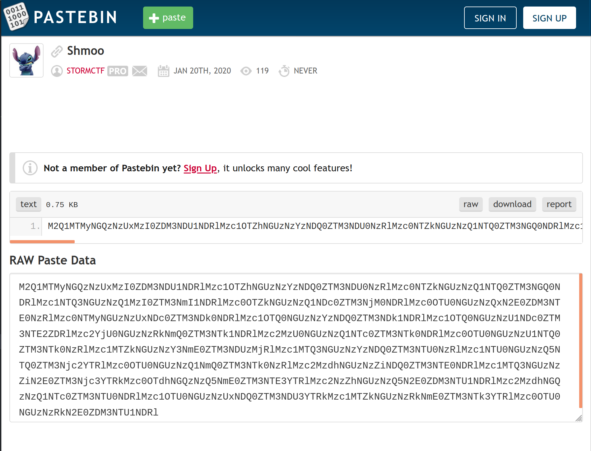The width and height of the screenshot is (591, 451).
Task: Click the text syntax label button
Action: point(29,204)
